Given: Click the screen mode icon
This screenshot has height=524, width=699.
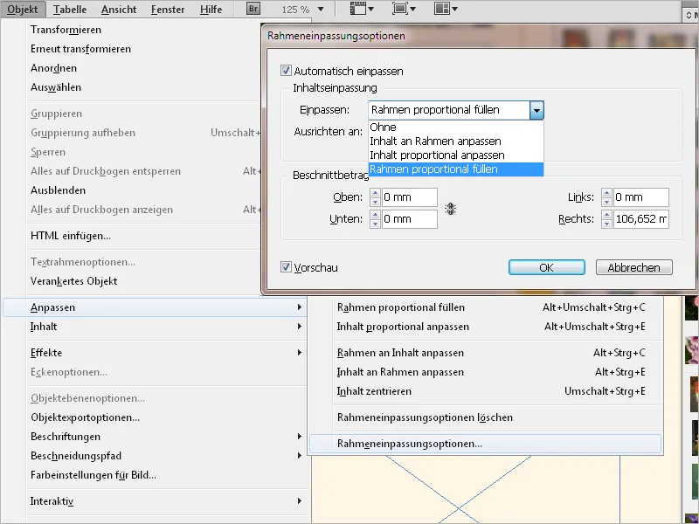Looking at the screenshot, I should [x=399, y=9].
